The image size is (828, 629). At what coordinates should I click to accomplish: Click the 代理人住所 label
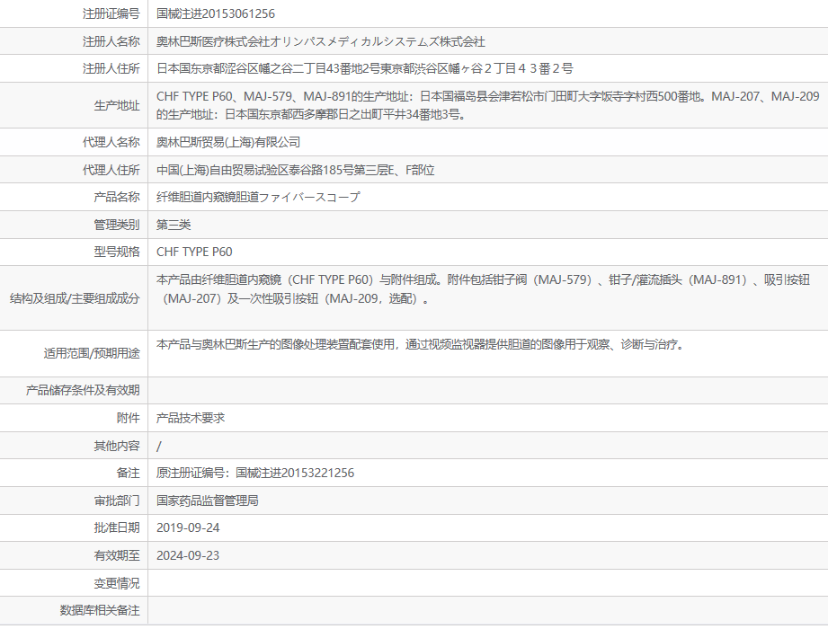(x=111, y=170)
